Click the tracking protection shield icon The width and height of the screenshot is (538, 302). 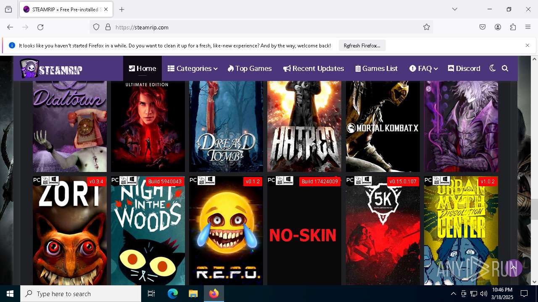coord(96,27)
